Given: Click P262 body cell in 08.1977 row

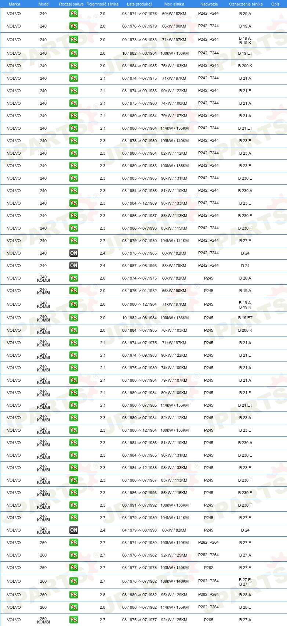Looking at the screenshot, I should [x=208, y=568].
